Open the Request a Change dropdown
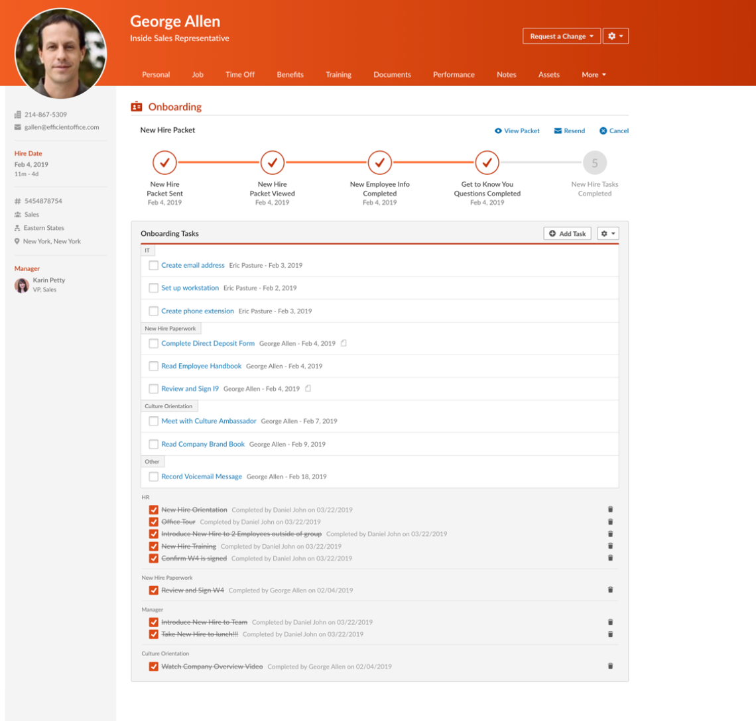 click(x=562, y=36)
